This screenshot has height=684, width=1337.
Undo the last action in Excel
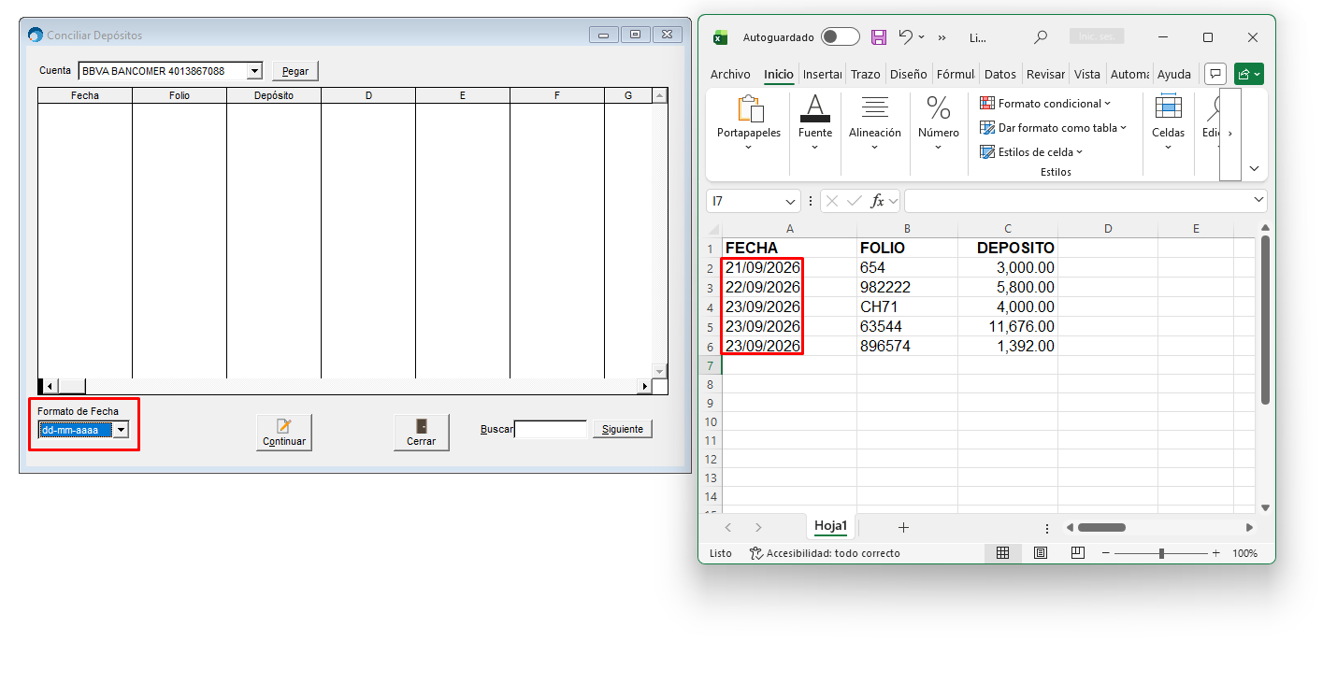click(x=905, y=37)
